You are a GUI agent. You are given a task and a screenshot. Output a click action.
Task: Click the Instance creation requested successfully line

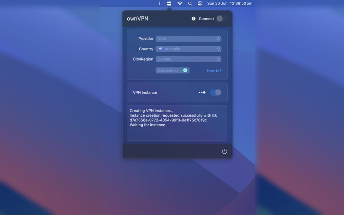tap(173, 115)
